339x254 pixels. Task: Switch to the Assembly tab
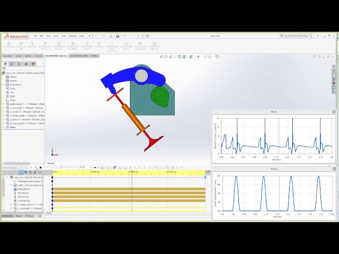click(x=7, y=56)
